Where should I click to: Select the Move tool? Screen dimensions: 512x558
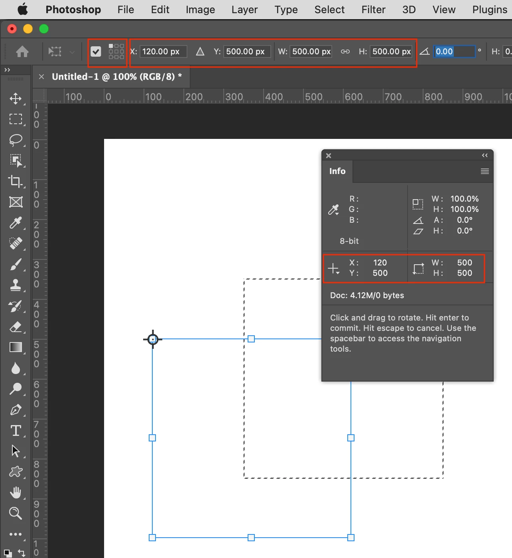[16, 99]
